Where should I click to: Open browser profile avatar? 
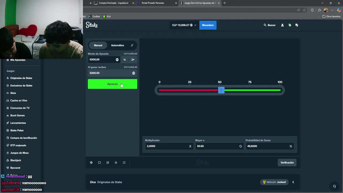(x=326, y=10)
